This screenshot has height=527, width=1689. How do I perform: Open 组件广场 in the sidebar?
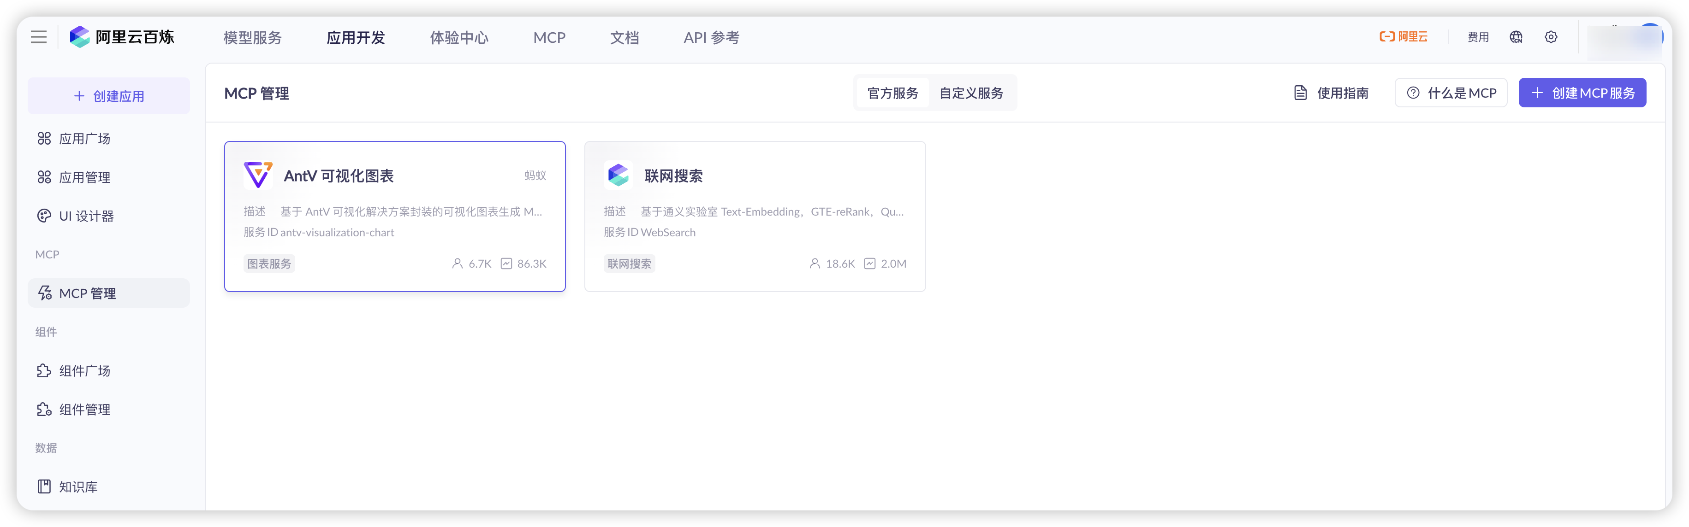84,370
